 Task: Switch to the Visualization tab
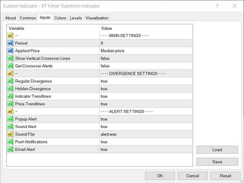pos(97,18)
